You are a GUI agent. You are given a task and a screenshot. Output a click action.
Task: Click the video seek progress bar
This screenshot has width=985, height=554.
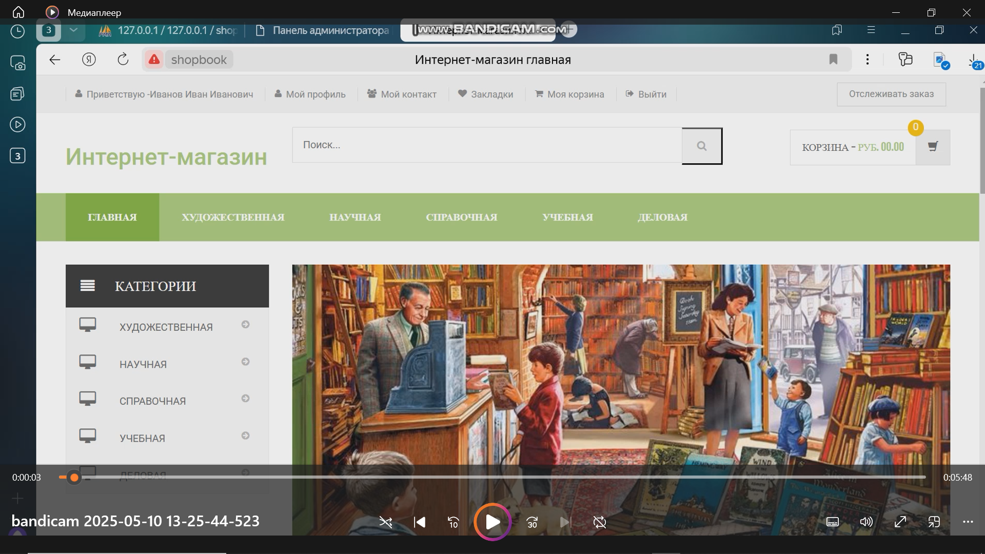(x=493, y=477)
